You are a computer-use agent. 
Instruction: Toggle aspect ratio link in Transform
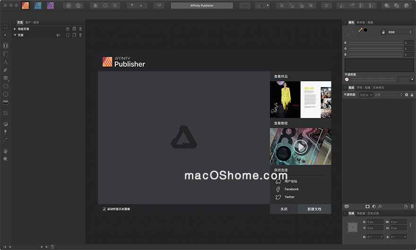tap(410, 225)
